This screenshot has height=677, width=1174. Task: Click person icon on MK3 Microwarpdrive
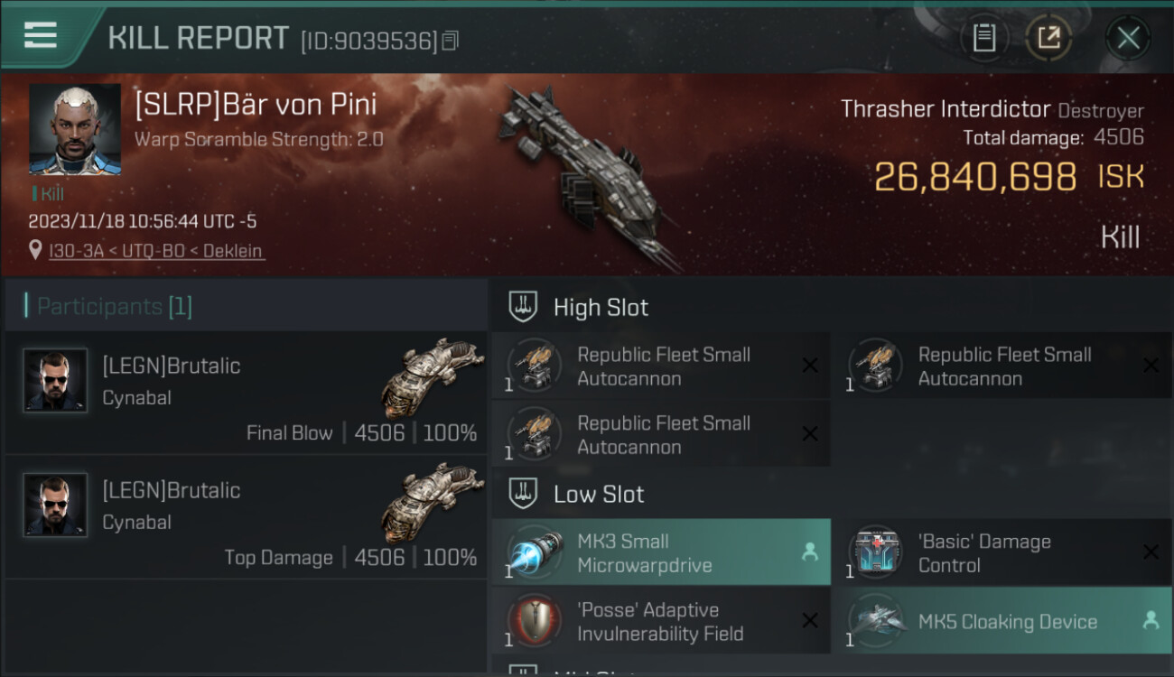[809, 552]
